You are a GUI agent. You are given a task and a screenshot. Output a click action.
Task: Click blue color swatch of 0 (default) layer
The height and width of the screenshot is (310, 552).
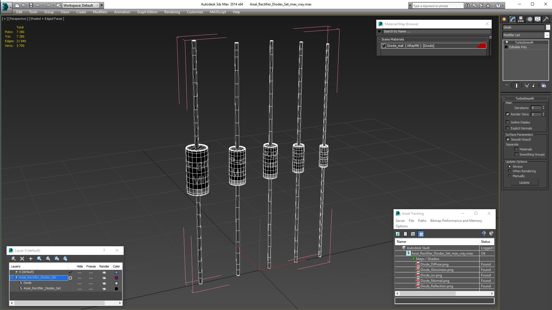pyautogui.click(x=116, y=272)
